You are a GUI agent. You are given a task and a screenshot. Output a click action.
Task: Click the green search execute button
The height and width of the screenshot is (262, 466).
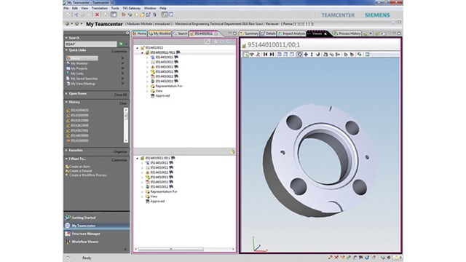pyautogui.click(x=121, y=44)
